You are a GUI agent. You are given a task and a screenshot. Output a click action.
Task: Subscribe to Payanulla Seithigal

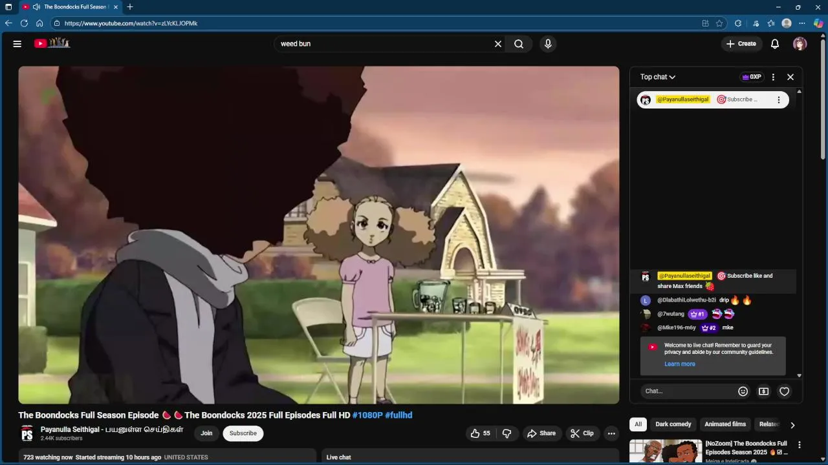pyautogui.click(x=243, y=433)
